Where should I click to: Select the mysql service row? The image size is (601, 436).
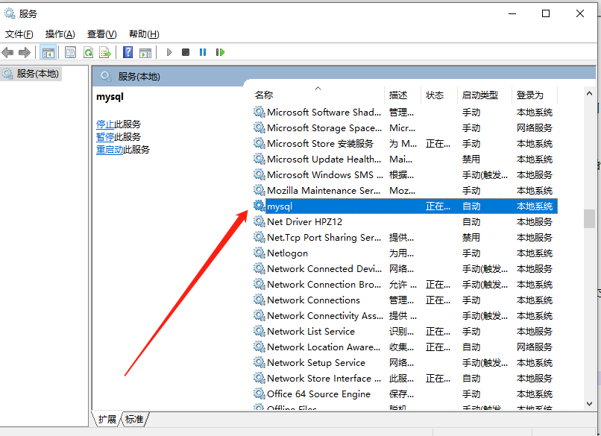pyautogui.click(x=405, y=206)
